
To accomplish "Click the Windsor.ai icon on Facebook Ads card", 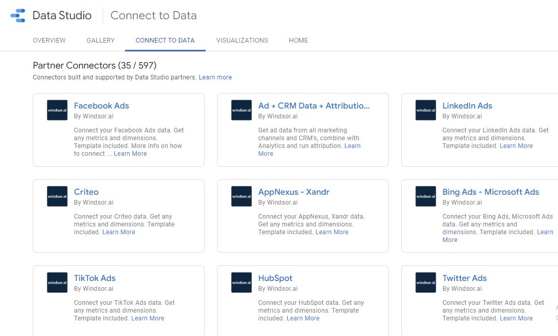I will pos(57,110).
